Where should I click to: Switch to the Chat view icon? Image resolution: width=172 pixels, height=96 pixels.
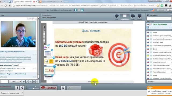(117, 17)
